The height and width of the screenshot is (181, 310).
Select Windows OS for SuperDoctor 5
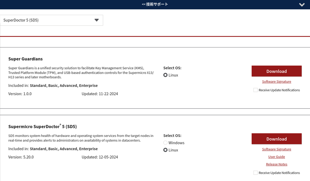[x=166, y=143]
